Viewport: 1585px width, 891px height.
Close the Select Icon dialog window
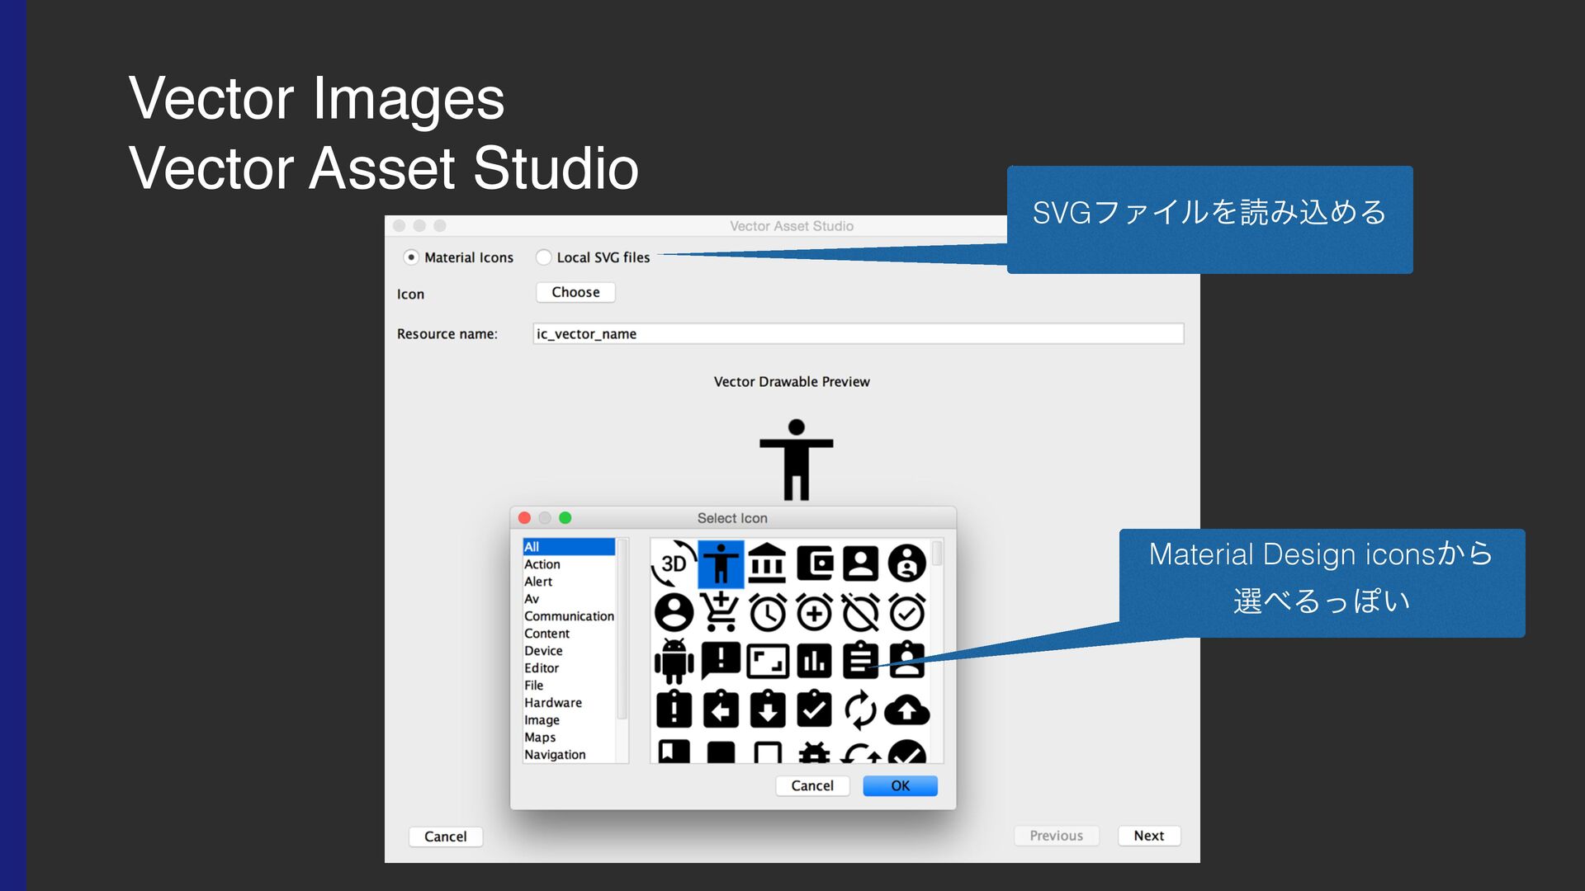pyautogui.click(x=524, y=517)
